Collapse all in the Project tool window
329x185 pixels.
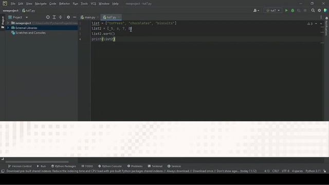point(61,17)
